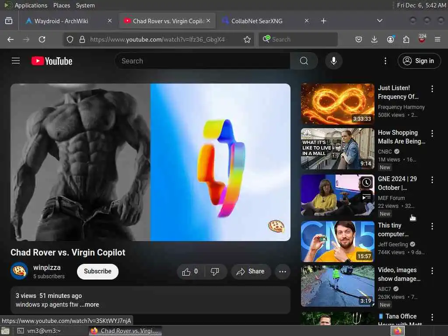Open options for GNE 2024 video
The image size is (448, 336).
(432, 180)
